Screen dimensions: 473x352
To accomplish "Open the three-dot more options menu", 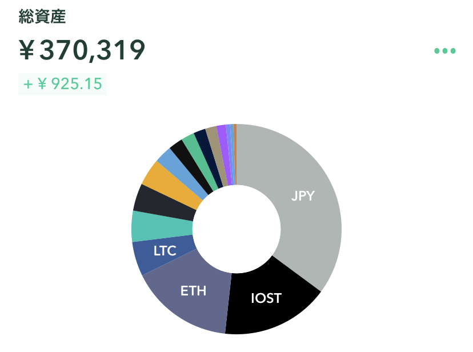I will pos(444,51).
